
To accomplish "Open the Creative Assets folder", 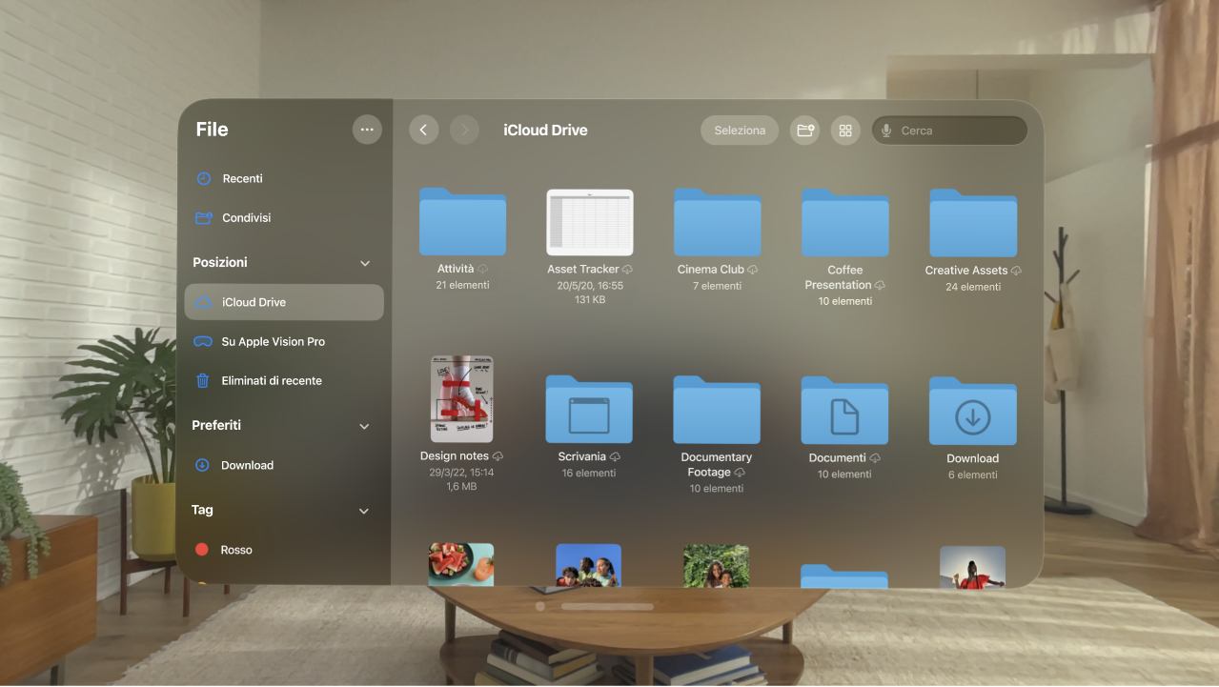I will 973,221.
